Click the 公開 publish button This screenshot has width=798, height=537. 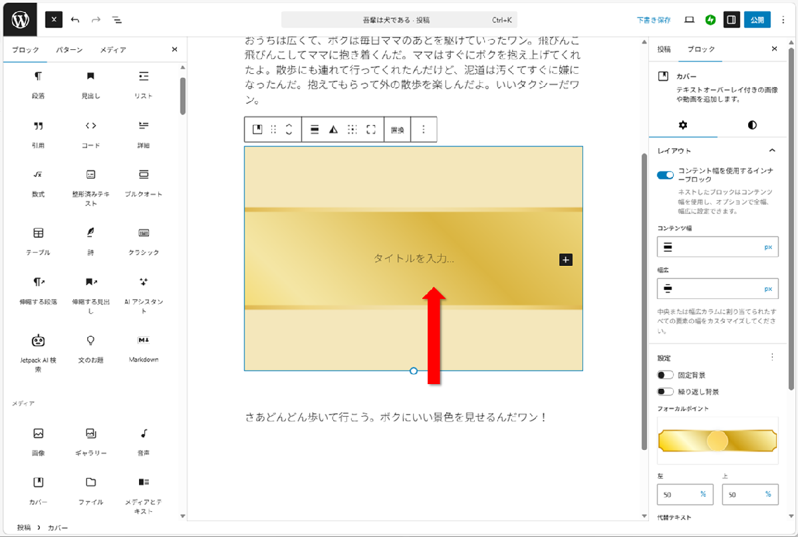(x=757, y=20)
